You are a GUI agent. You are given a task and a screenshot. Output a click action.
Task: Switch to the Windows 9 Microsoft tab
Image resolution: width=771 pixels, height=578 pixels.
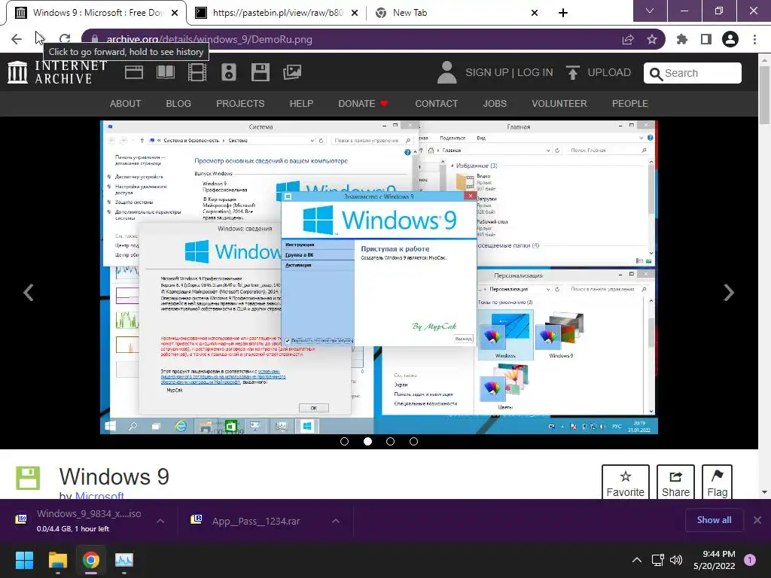tap(97, 13)
